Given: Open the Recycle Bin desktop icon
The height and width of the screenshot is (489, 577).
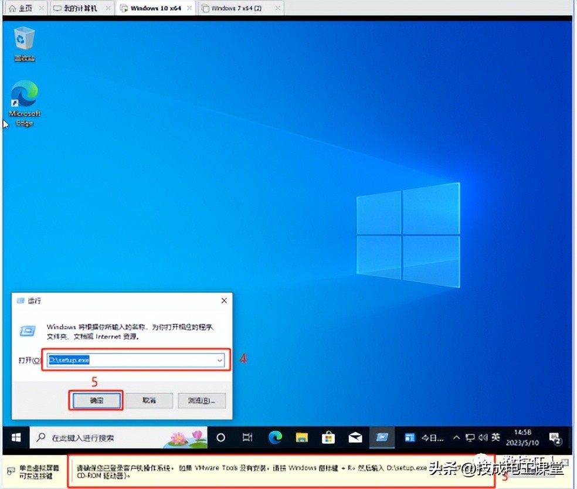Looking at the screenshot, I should (x=24, y=41).
